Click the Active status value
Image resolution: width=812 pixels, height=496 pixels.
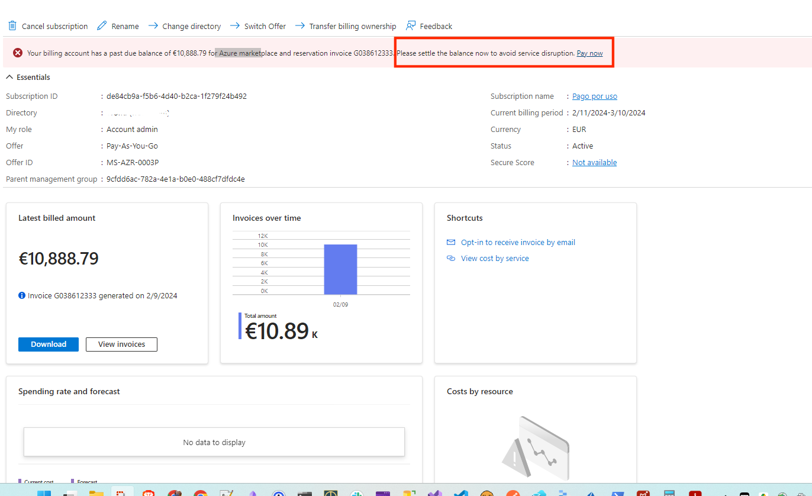point(582,146)
